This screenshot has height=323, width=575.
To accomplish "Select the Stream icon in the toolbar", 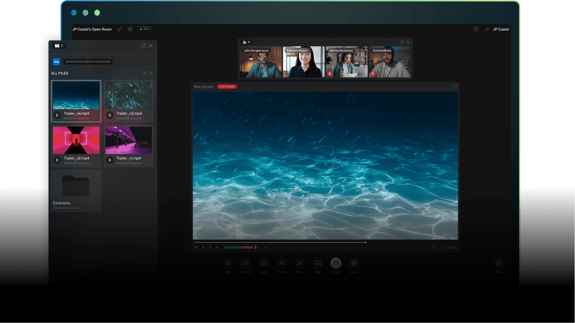I will point(335,264).
